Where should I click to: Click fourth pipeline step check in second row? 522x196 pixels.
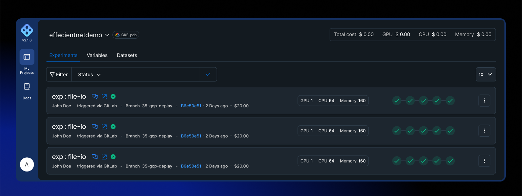[437, 131]
